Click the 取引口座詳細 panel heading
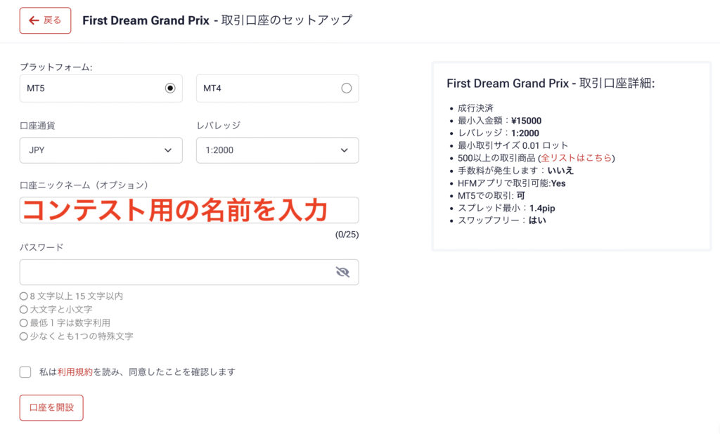The image size is (720, 434). [551, 84]
